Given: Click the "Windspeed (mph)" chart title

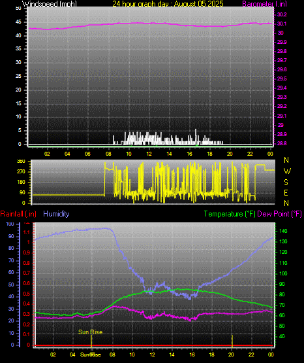Looking at the screenshot, I should click(50, 4).
